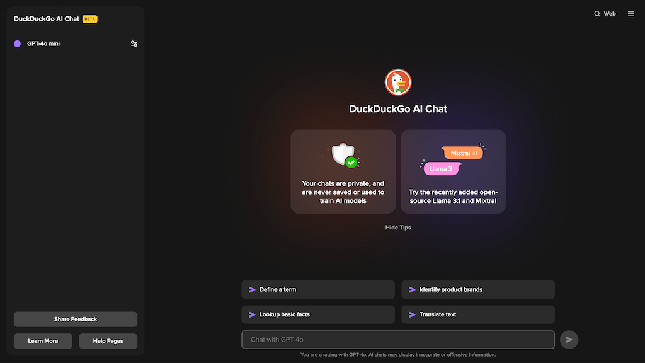Click the Chat with GPT-4o input field
This screenshot has height=363, width=645.
click(398, 339)
